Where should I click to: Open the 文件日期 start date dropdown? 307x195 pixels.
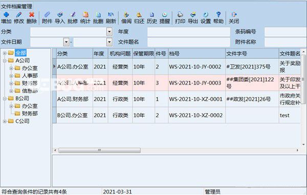click(67, 42)
